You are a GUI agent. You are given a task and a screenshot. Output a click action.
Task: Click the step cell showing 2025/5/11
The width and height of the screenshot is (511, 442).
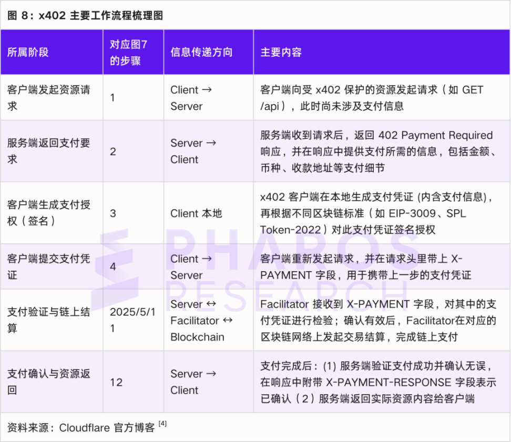(x=132, y=320)
